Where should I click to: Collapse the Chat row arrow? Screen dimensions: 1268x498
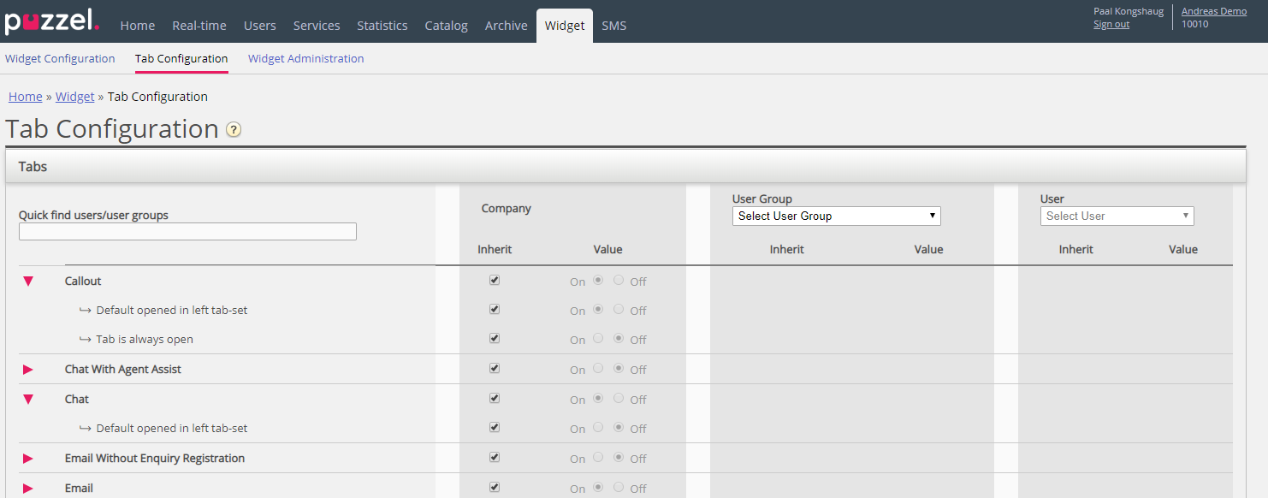click(28, 400)
